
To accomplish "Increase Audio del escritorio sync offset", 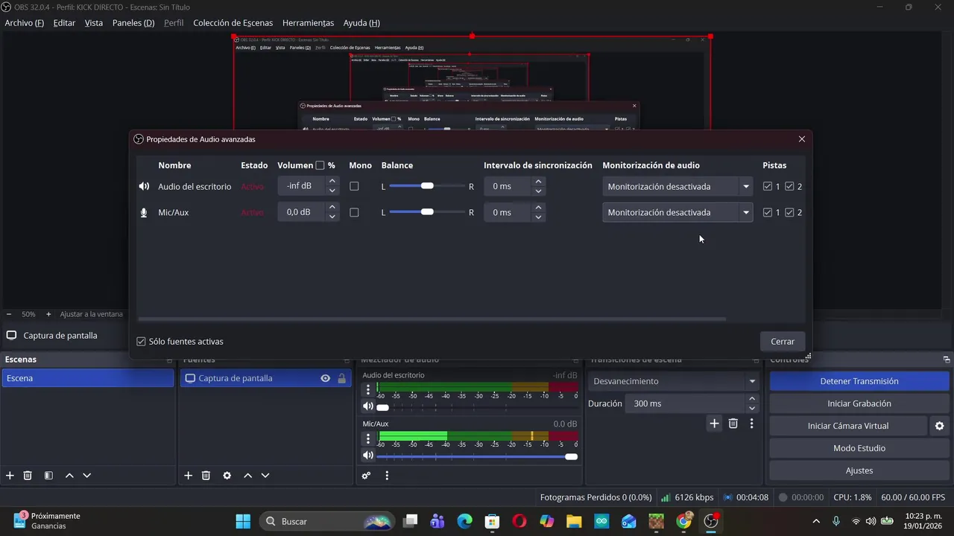I will [x=538, y=181].
